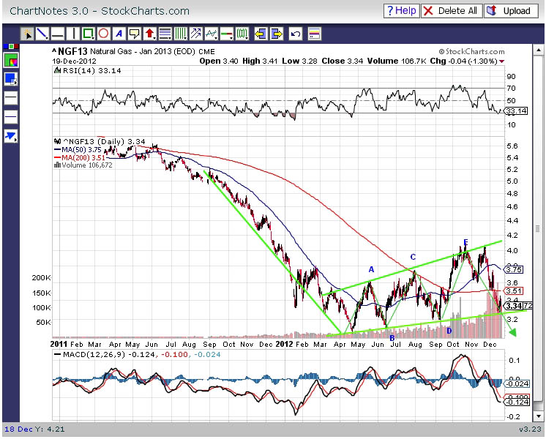This screenshot has height=439, width=546.
Task: Click the Upload button
Action: tap(509, 11)
